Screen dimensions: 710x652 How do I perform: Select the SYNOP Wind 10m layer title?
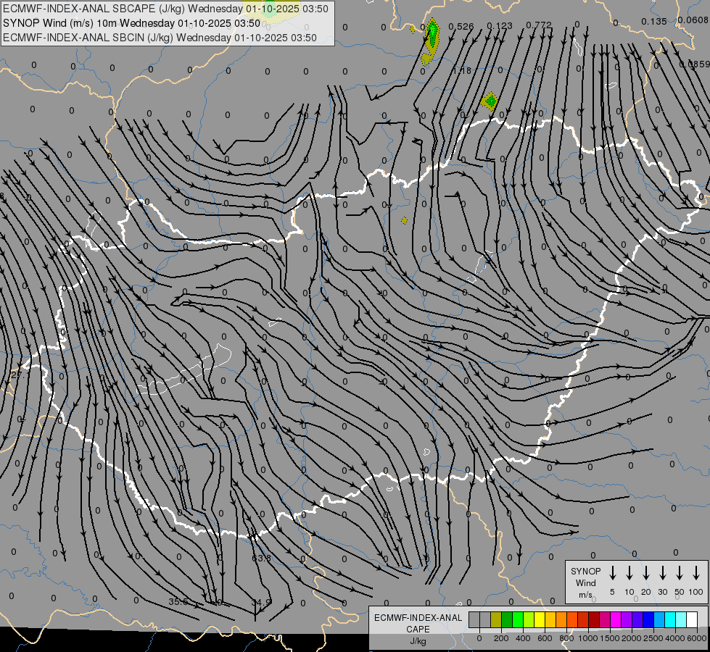(x=131, y=23)
